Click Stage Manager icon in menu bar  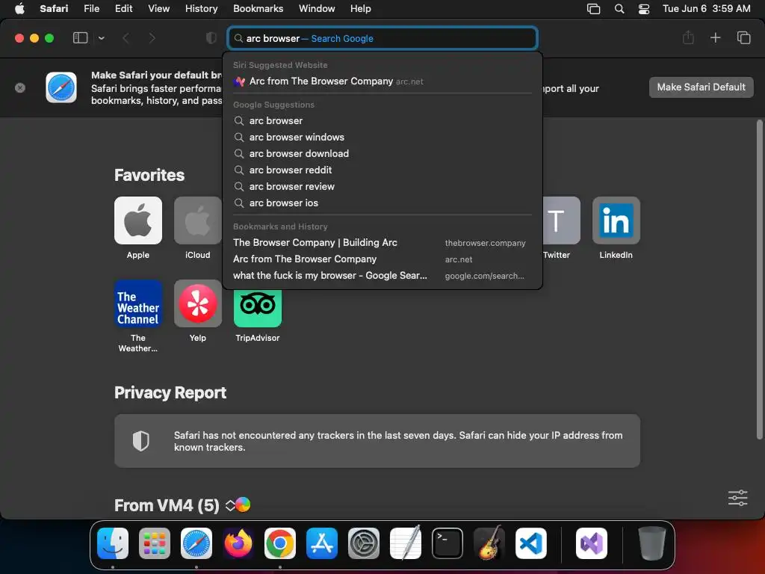pos(593,9)
